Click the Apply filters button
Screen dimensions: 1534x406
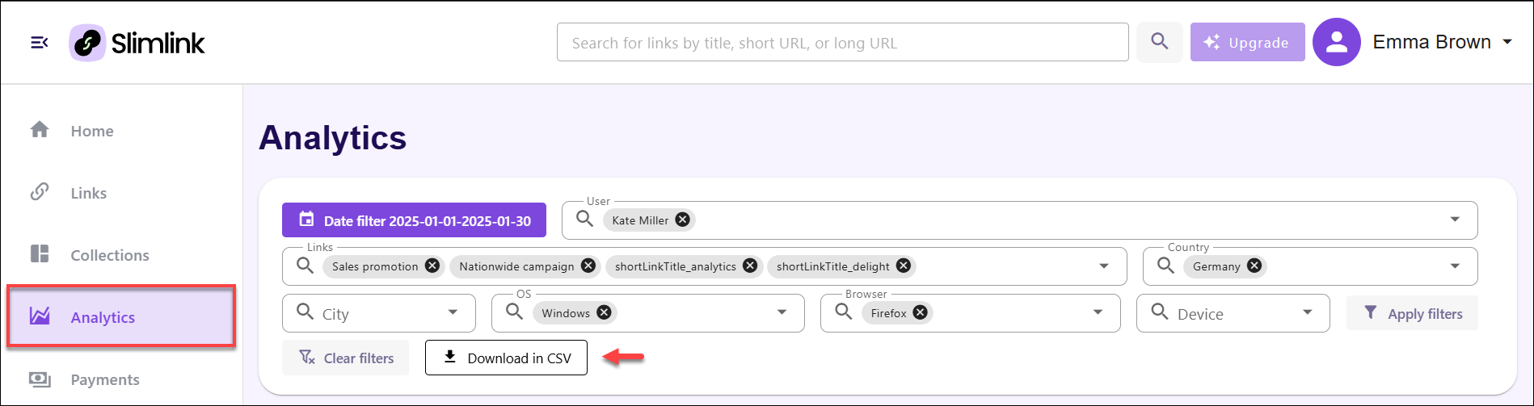(x=1412, y=313)
